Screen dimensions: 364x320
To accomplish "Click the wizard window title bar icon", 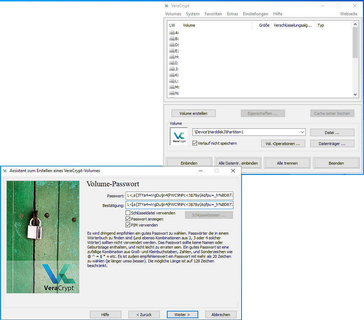I will point(5,171).
